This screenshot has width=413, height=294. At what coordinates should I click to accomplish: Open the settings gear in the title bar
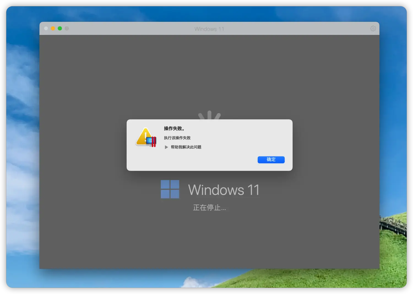pyautogui.click(x=373, y=28)
